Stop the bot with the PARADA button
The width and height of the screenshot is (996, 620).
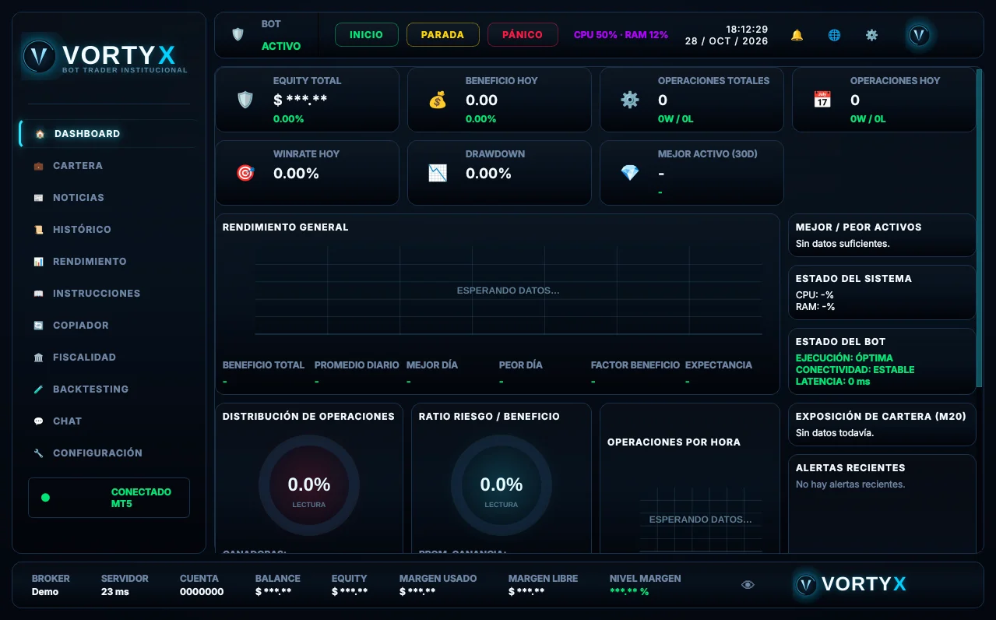pyautogui.click(x=442, y=35)
